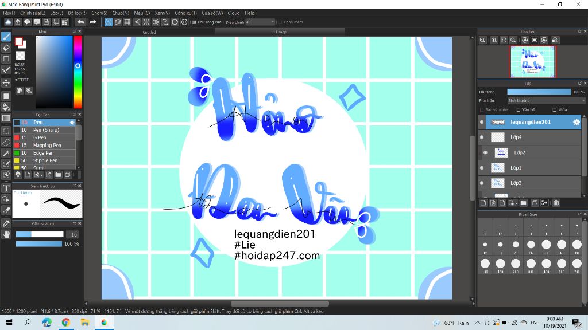The height and width of the screenshot is (330, 588).
Task: Open the Điều chỉnh value dropdown
Action: [x=260, y=22]
